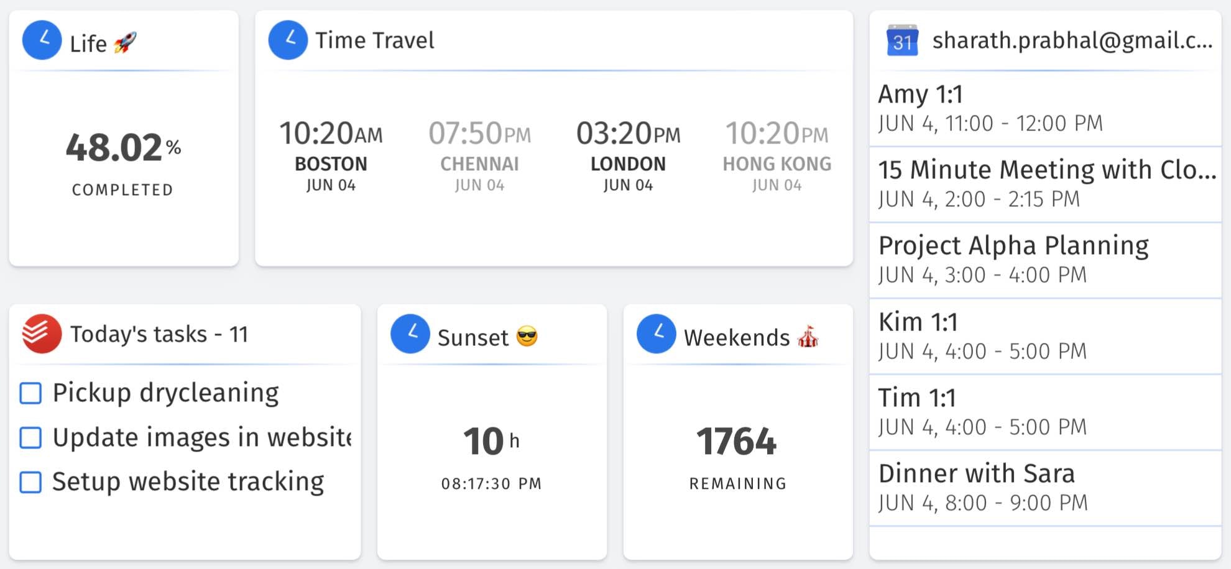Screen dimensions: 1231x569
Task: Check the Pickup drycleaning task
Action: pos(31,393)
